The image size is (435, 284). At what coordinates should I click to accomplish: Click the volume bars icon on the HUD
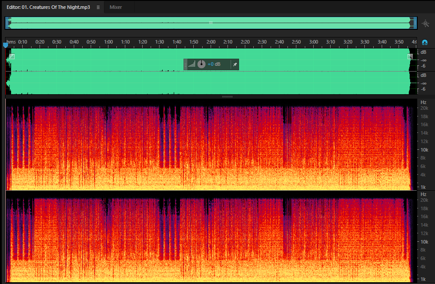192,64
